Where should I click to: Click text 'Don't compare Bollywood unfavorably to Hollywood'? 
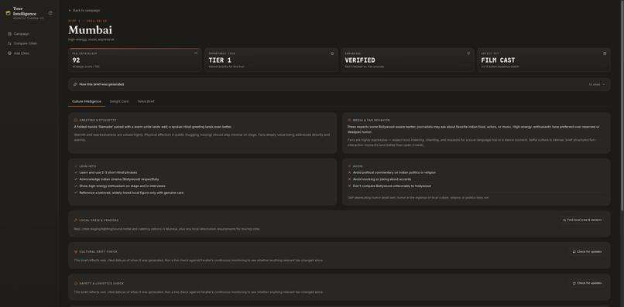(392, 186)
